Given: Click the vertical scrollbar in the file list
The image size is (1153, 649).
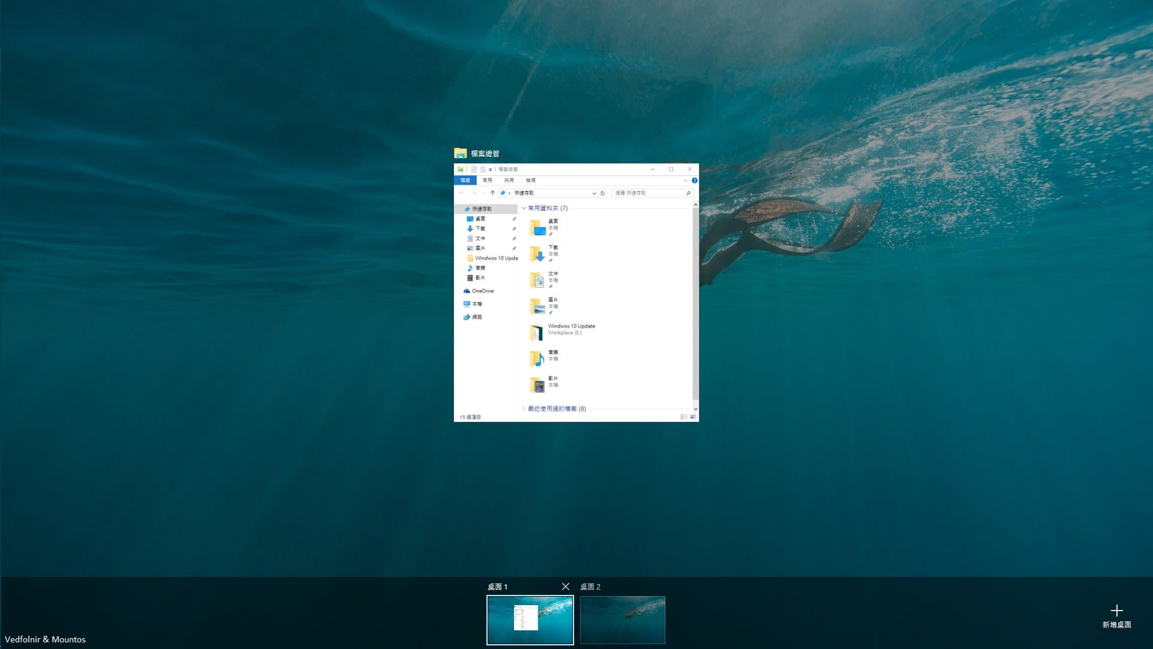Looking at the screenshot, I should (695, 303).
